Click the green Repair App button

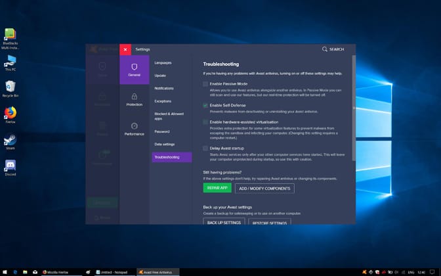tap(217, 188)
